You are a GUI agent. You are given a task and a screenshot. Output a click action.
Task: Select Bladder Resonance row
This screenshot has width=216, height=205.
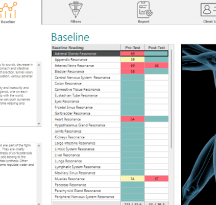click(x=110, y=72)
